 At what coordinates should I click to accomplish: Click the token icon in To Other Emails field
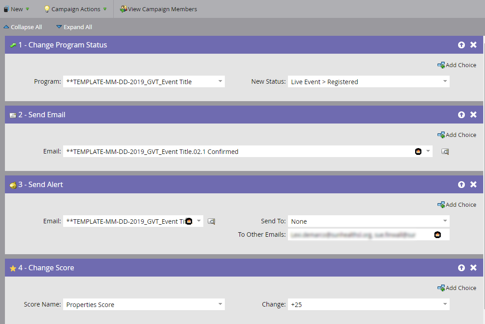click(438, 234)
